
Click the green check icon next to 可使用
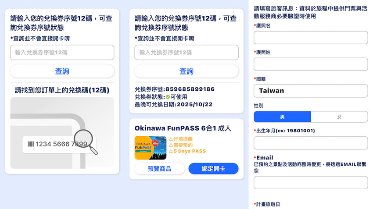tap(168, 97)
